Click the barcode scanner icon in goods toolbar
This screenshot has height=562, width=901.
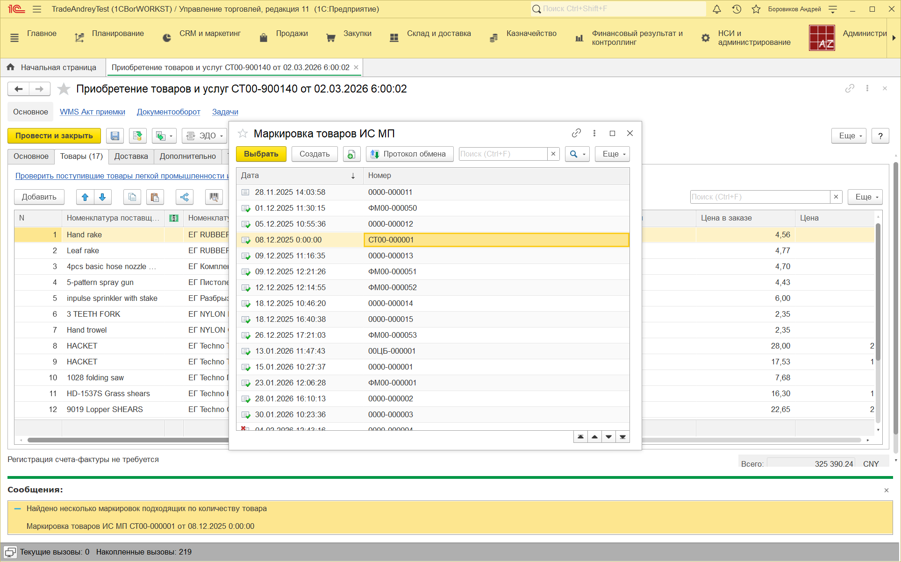coord(214,197)
